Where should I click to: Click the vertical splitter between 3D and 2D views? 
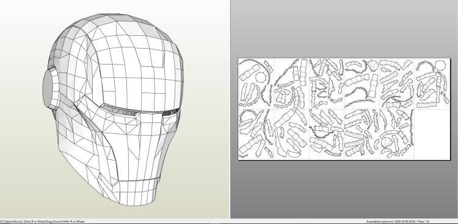click(230, 109)
